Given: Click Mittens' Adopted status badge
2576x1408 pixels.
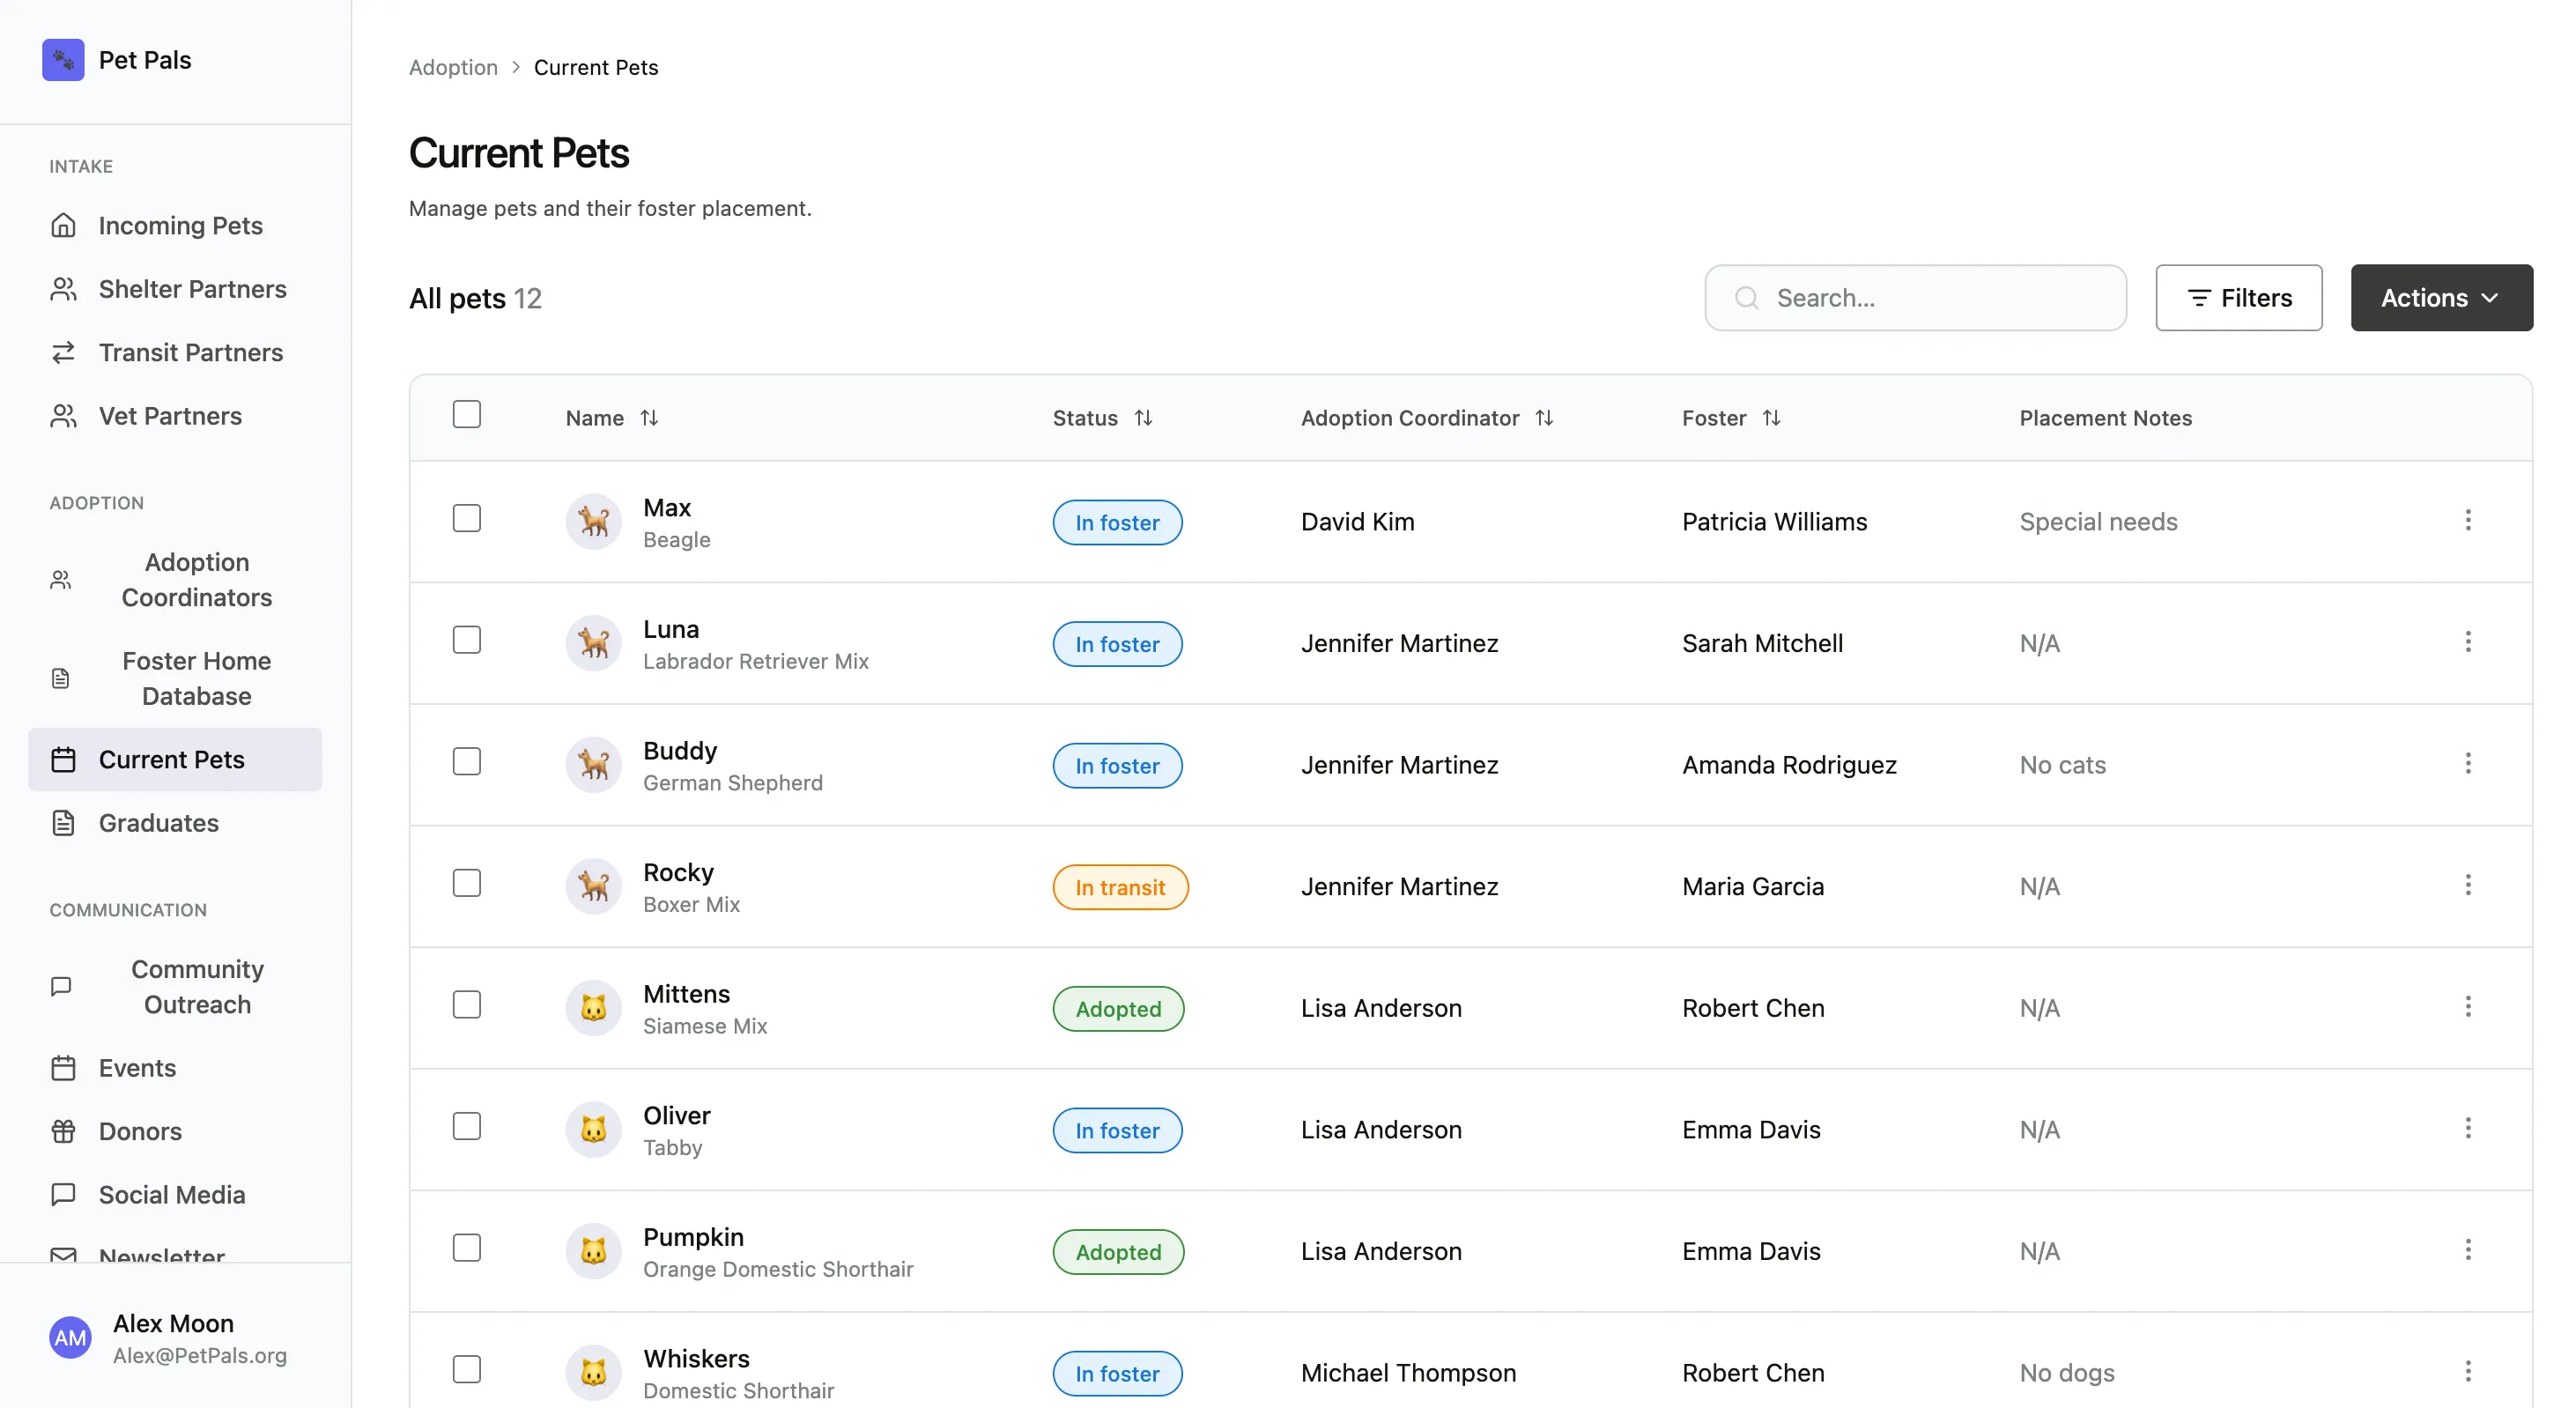Looking at the screenshot, I should tap(1118, 1009).
